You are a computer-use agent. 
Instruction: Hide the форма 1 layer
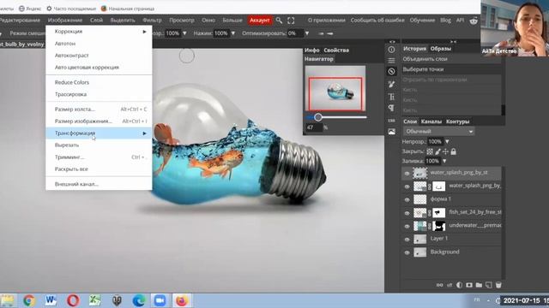(x=407, y=199)
